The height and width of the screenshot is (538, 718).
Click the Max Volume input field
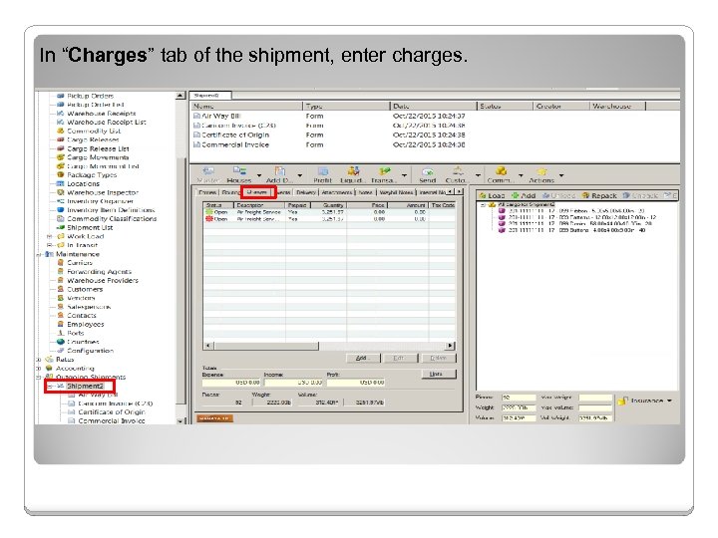click(x=595, y=407)
